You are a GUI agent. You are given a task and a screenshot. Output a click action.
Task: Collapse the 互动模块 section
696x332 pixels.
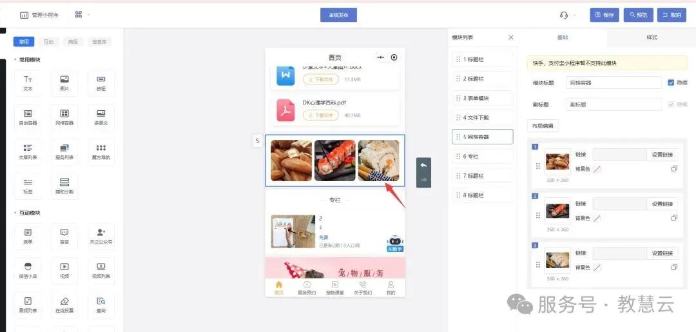click(x=15, y=213)
